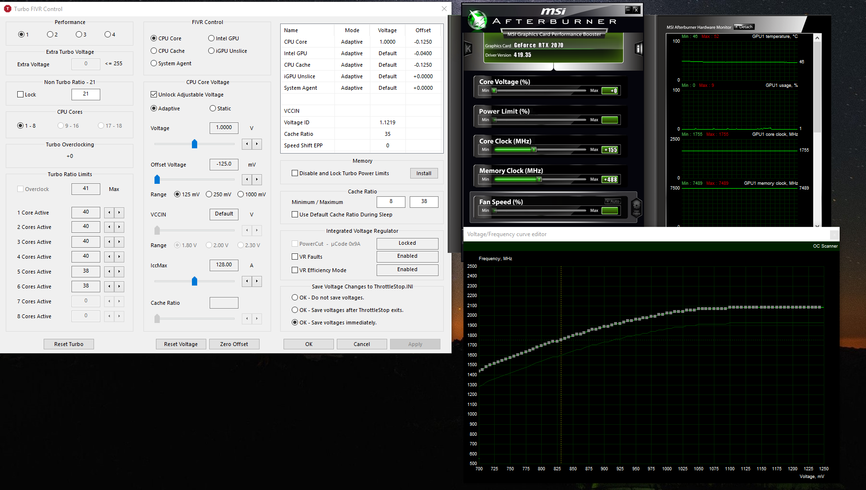The width and height of the screenshot is (866, 490).
Task: Click the Zero Offset button
Action: tap(234, 344)
